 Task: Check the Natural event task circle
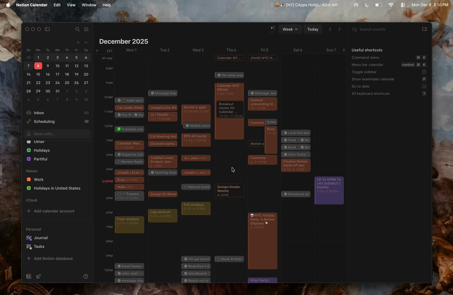(186, 187)
